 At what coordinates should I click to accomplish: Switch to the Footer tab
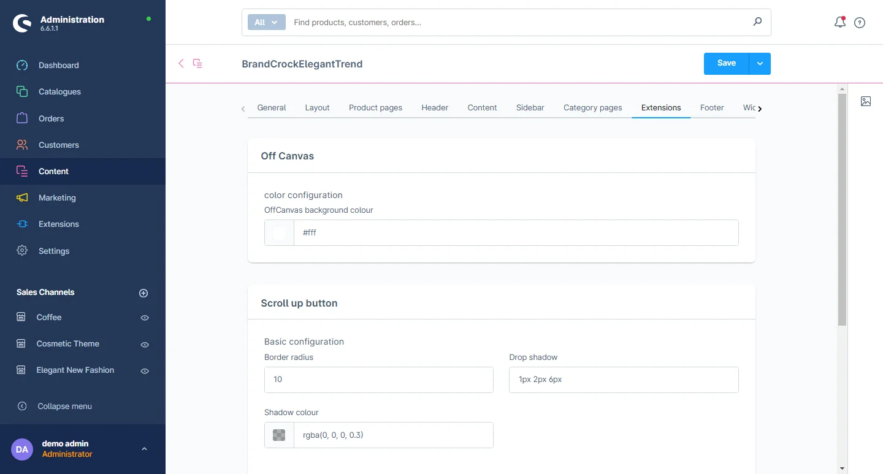pyautogui.click(x=712, y=107)
